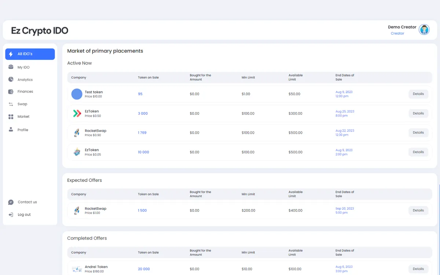Open the Analytics page

pos(25,80)
